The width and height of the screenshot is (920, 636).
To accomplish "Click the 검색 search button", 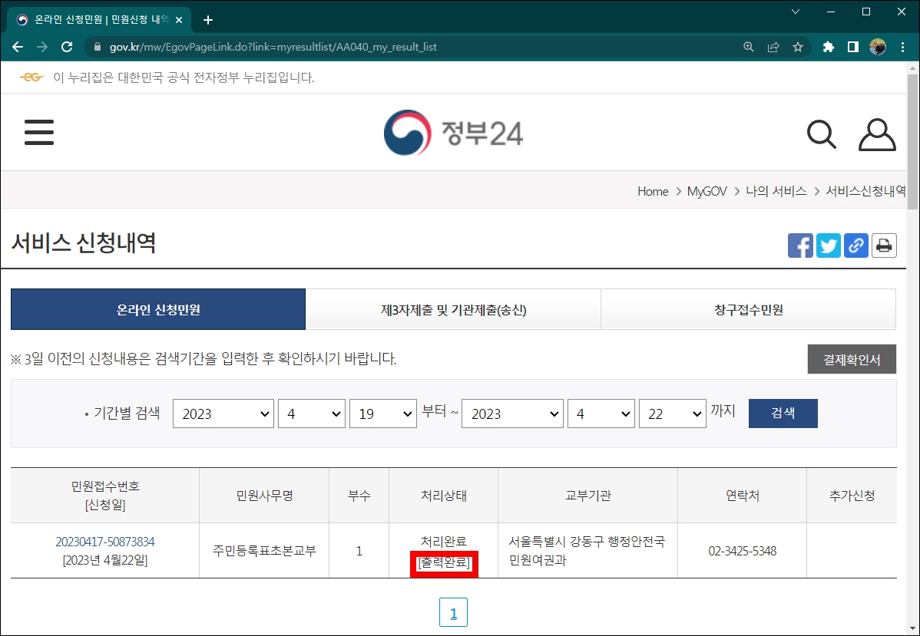I will 783,413.
